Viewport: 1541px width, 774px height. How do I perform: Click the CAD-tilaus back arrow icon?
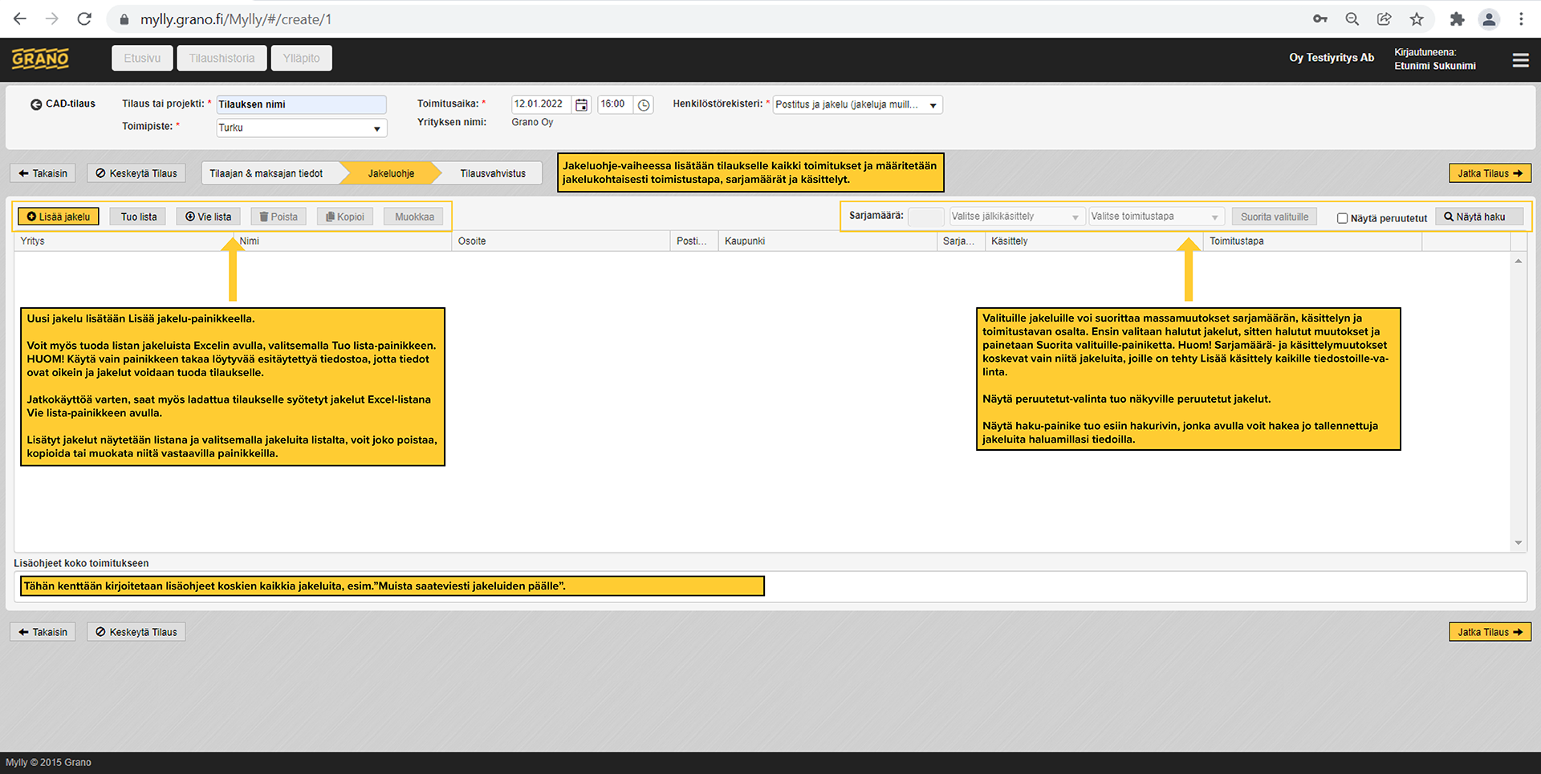click(x=36, y=104)
